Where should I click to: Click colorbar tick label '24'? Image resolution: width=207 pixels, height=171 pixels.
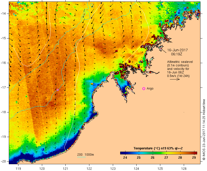(125, 157)
